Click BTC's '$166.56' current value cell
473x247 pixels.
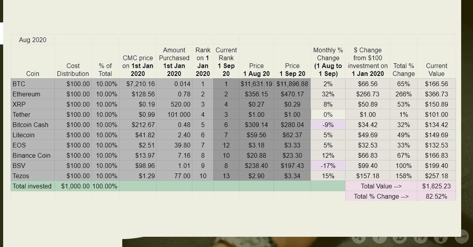[x=436, y=84]
